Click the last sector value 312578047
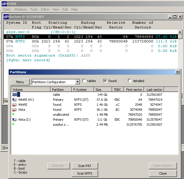Screen dimensions: 184x179 pyautogui.click(x=154, y=120)
